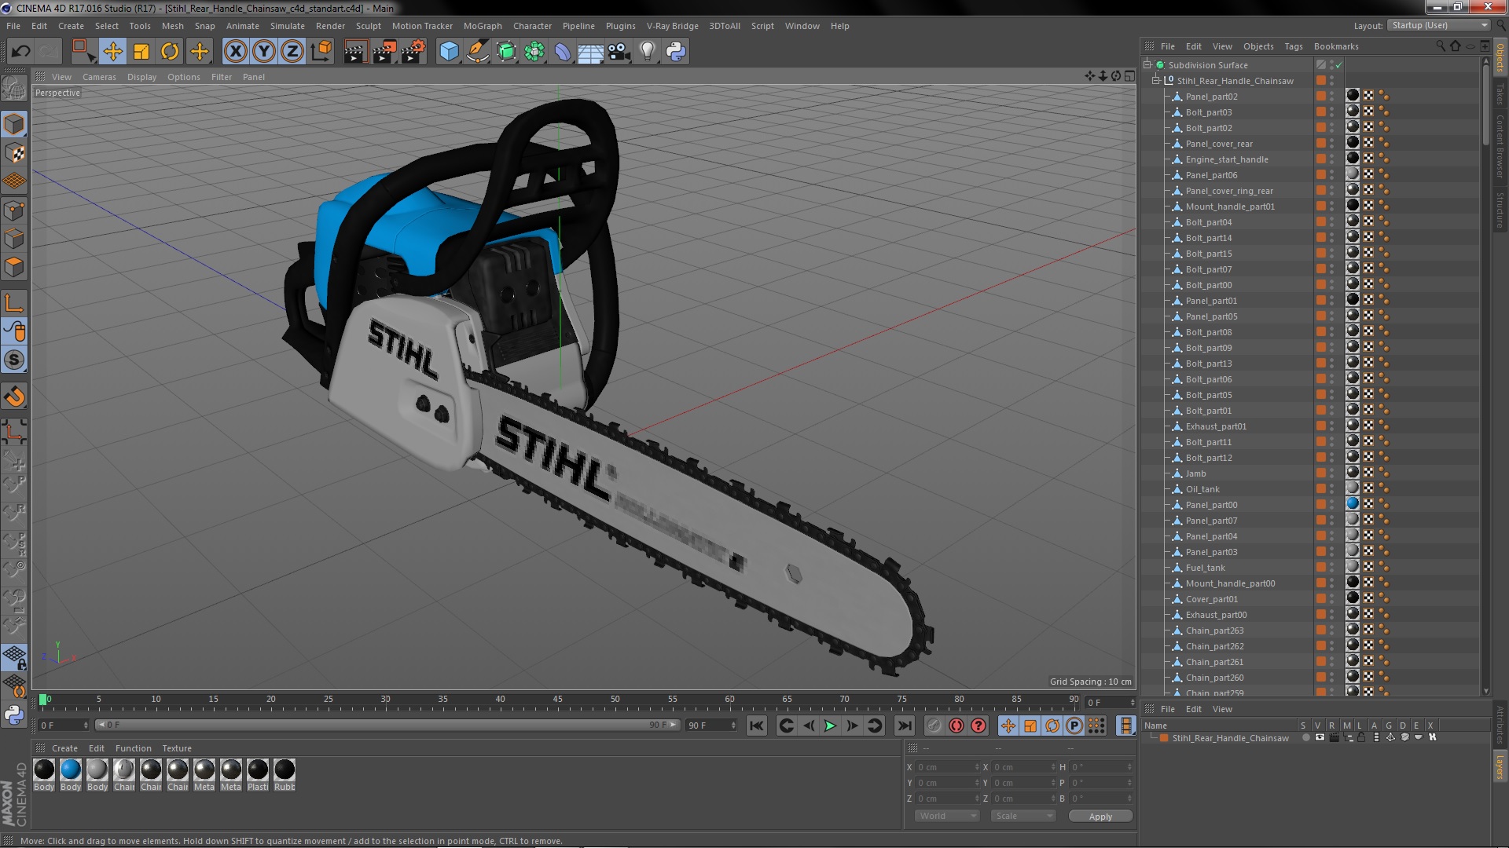Open the material manager Texture menu
The width and height of the screenshot is (1509, 848).
tap(177, 748)
